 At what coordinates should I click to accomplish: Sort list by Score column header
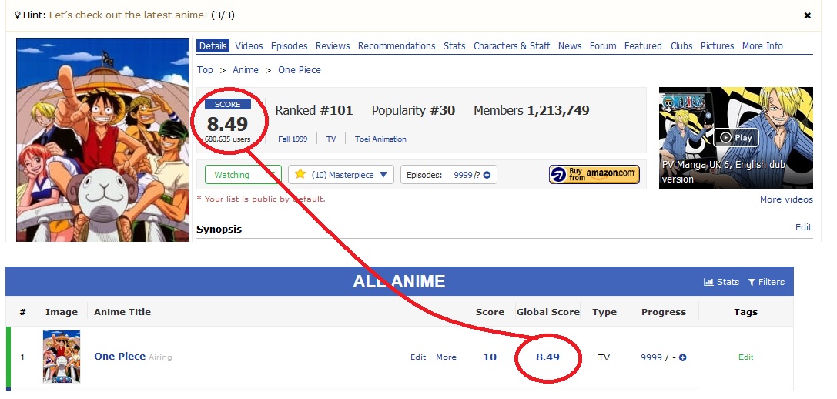tap(490, 312)
